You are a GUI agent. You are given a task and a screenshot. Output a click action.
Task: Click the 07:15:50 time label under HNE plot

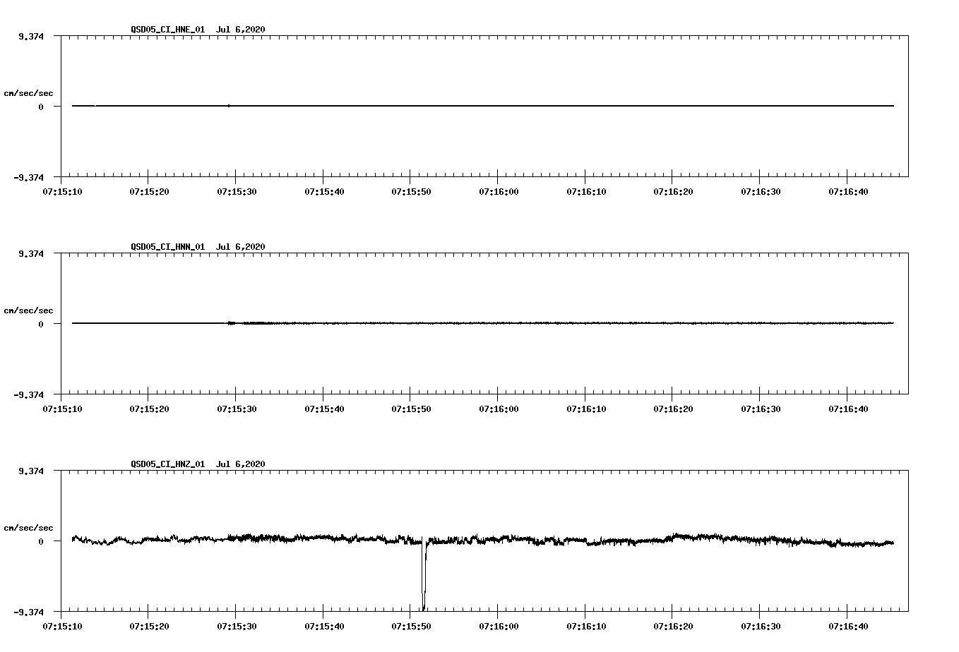[x=410, y=191]
